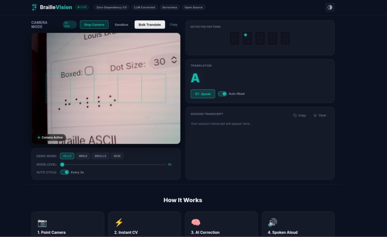Select the fifth braille cell pattern
Viewport: 387px width, 237px height.
click(x=285, y=38)
